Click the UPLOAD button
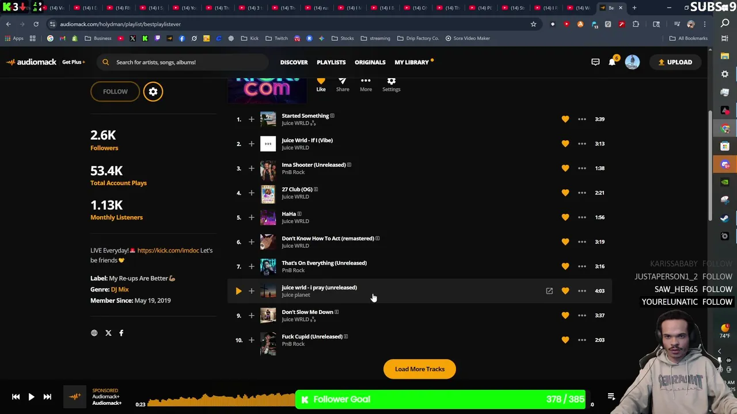Image resolution: width=737 pixels, height=414 pixels. 675,62
